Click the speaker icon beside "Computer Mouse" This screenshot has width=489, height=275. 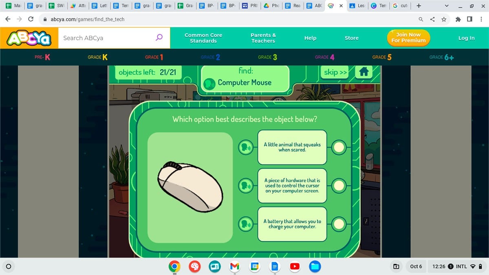tap(209, 83)
